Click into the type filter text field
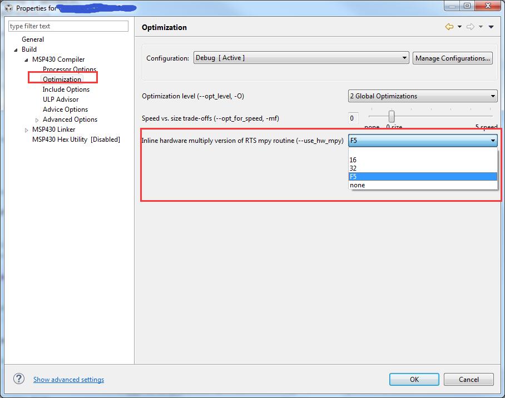This screenshot has width=505, height=398. pos(68,26)
